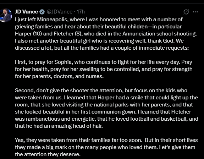
Task: Open the three-dot More options menu
Action: click(195, 12)
